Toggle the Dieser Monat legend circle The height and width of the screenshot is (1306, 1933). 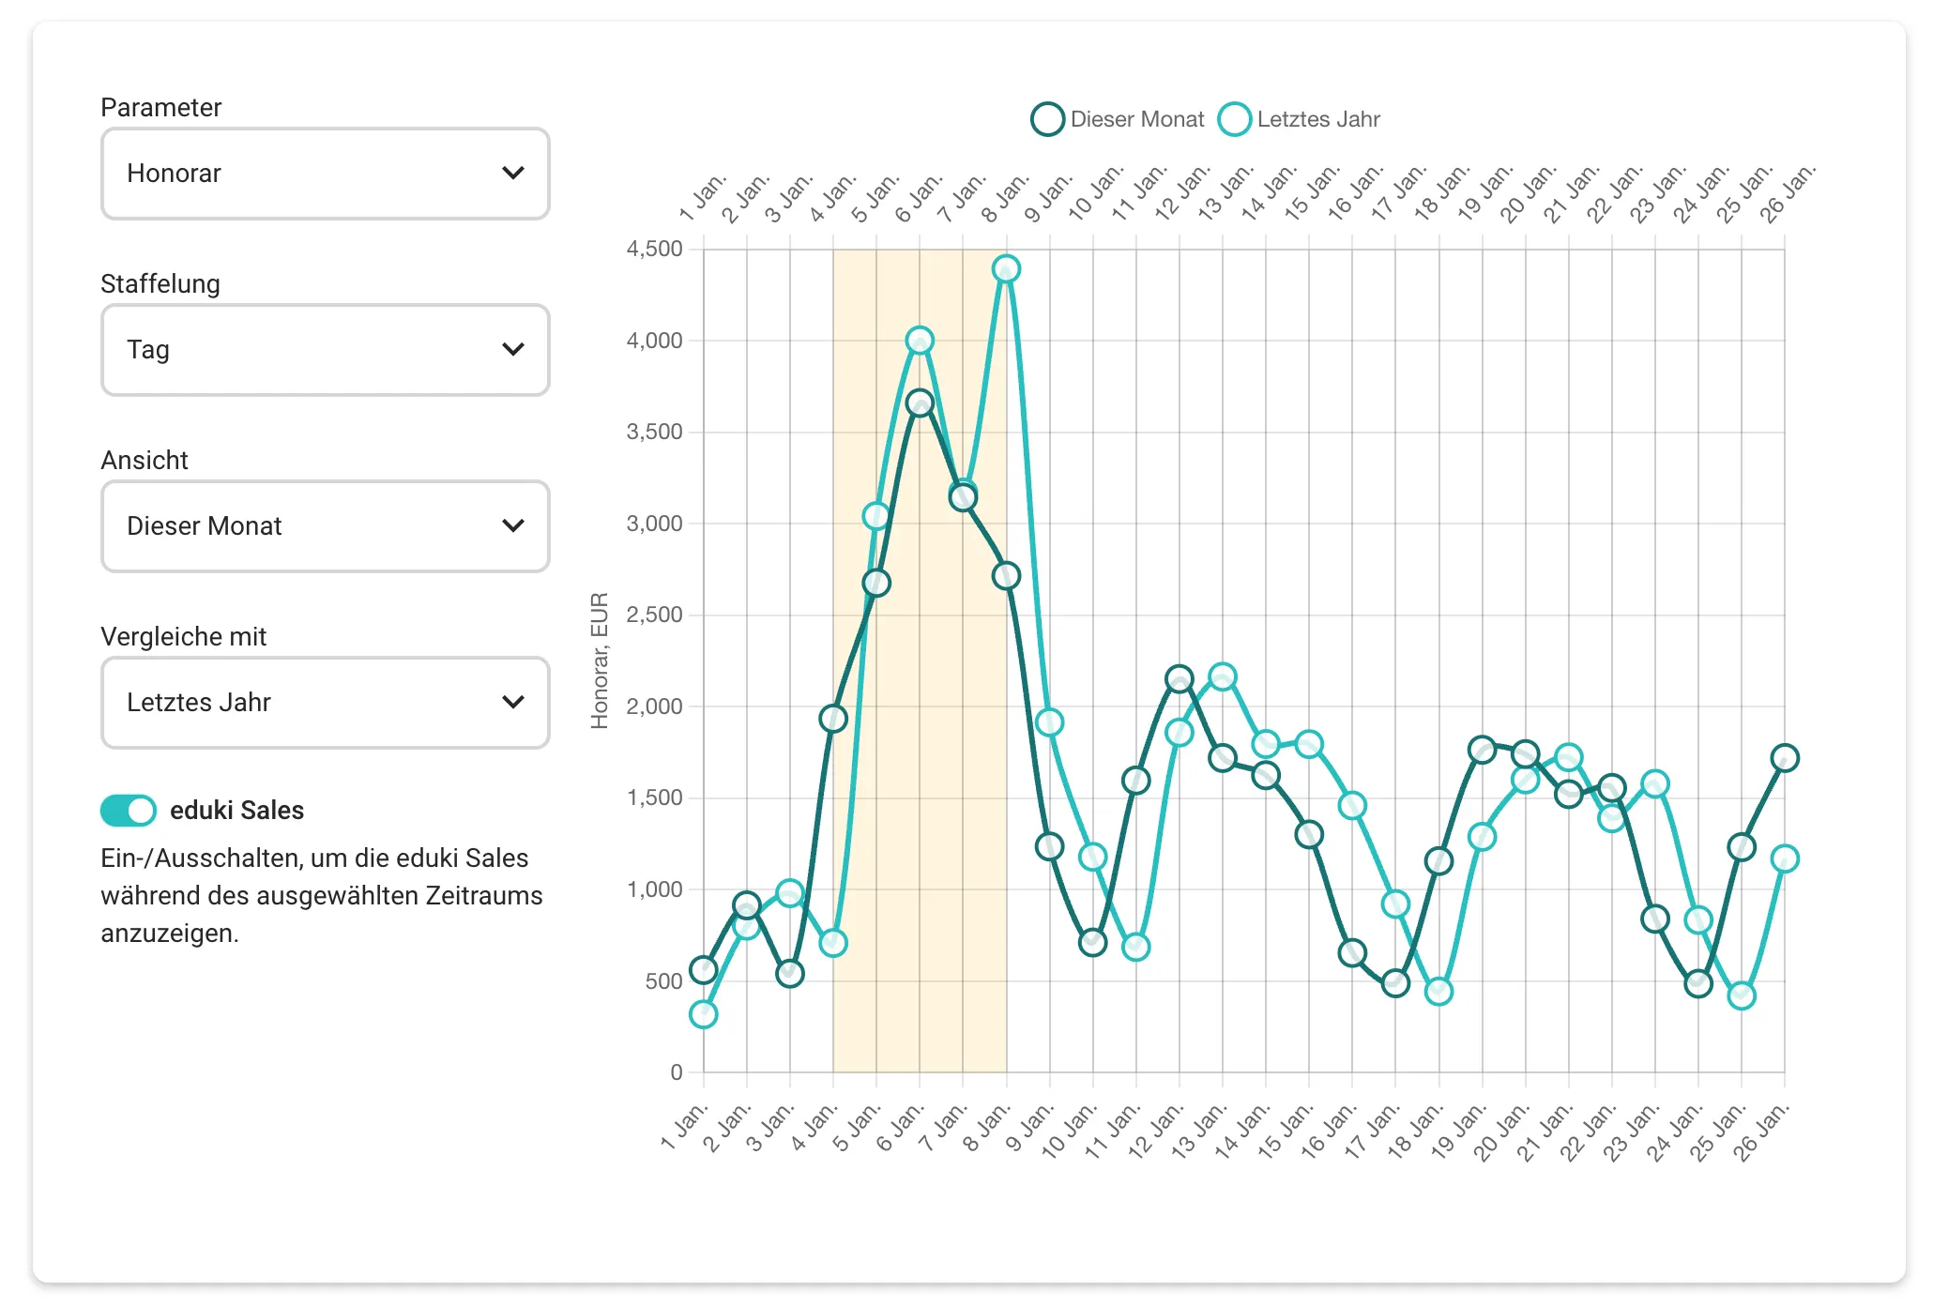(1047, 119)
